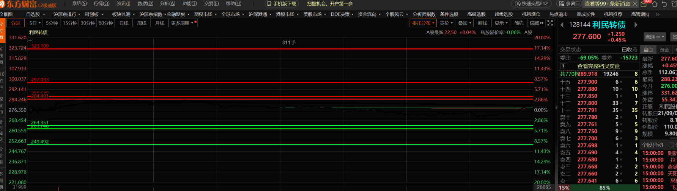This screenshot has width=677, height=191.
Task: Toggle fullscreen chart with the expand icon
Action: point(550,23)
